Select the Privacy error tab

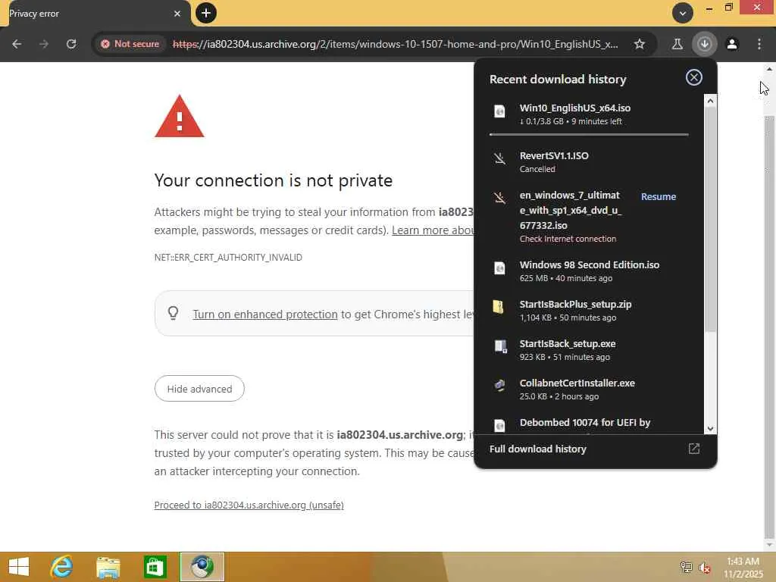pos(95,14)
